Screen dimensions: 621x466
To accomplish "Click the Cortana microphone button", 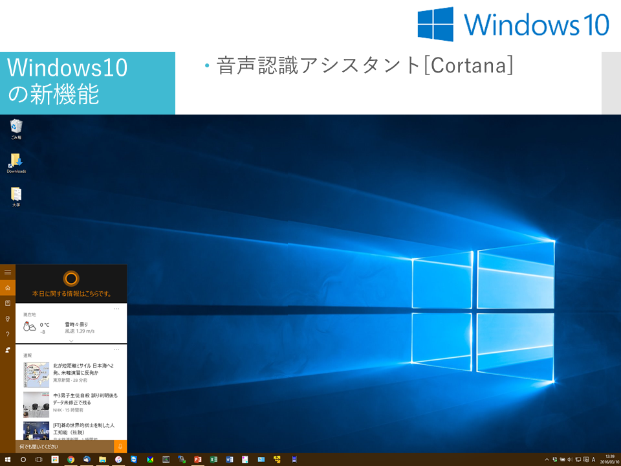I will click(x=120, y=447).
